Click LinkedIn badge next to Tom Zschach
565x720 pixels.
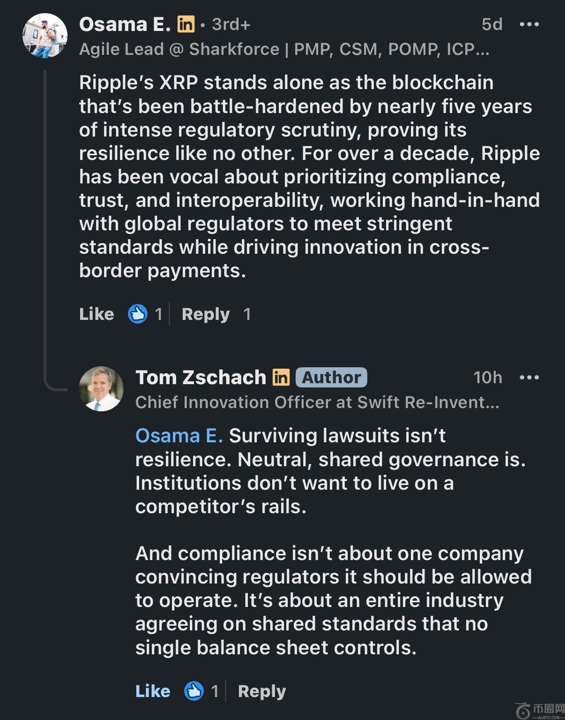point(281,377)
